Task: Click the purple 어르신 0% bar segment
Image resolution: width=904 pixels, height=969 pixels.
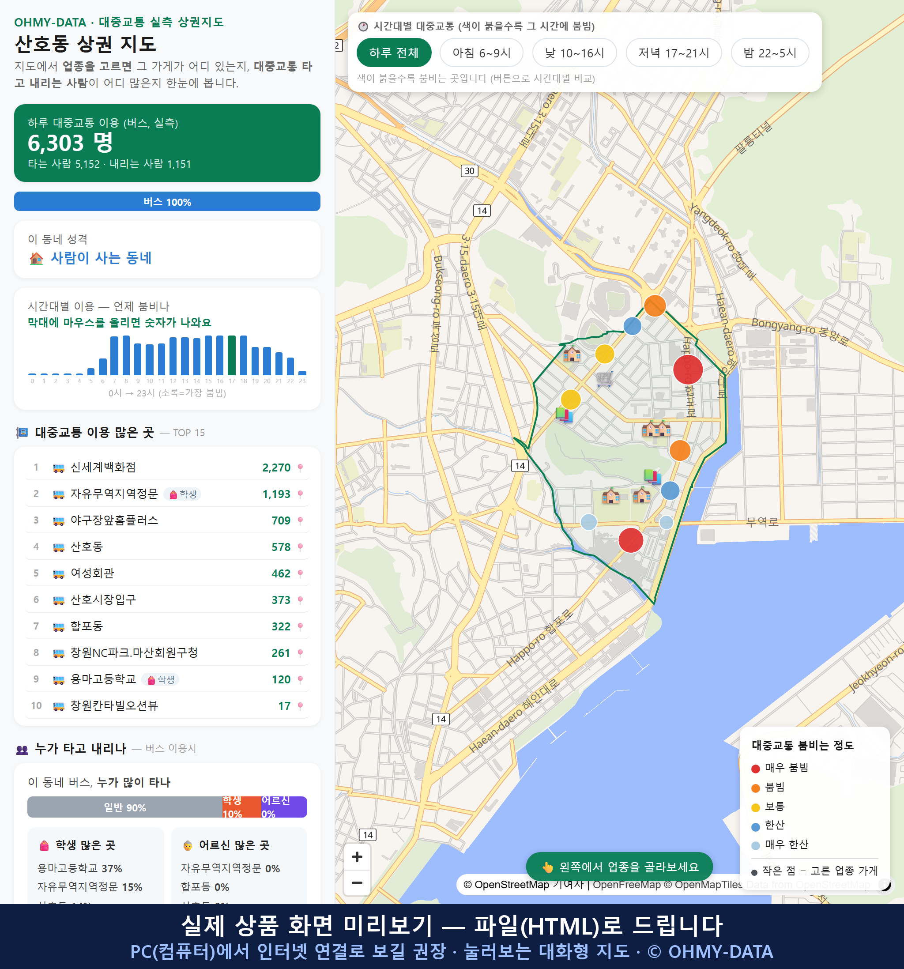Action: point(284,807)
